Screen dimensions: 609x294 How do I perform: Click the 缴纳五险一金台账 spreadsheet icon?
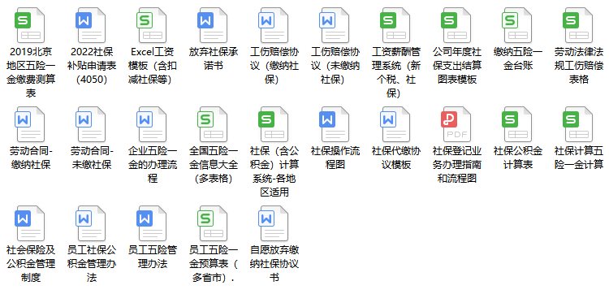[518, 26]
